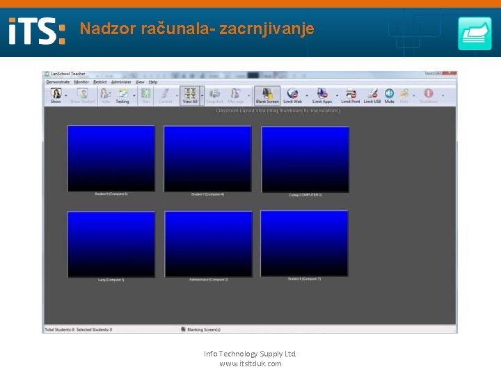Screen dimensions: 501x376
Task: Toggle the Blank Screen button
Action: 267,95
